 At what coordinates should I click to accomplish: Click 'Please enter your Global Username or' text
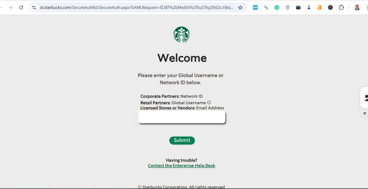[180, 75]
